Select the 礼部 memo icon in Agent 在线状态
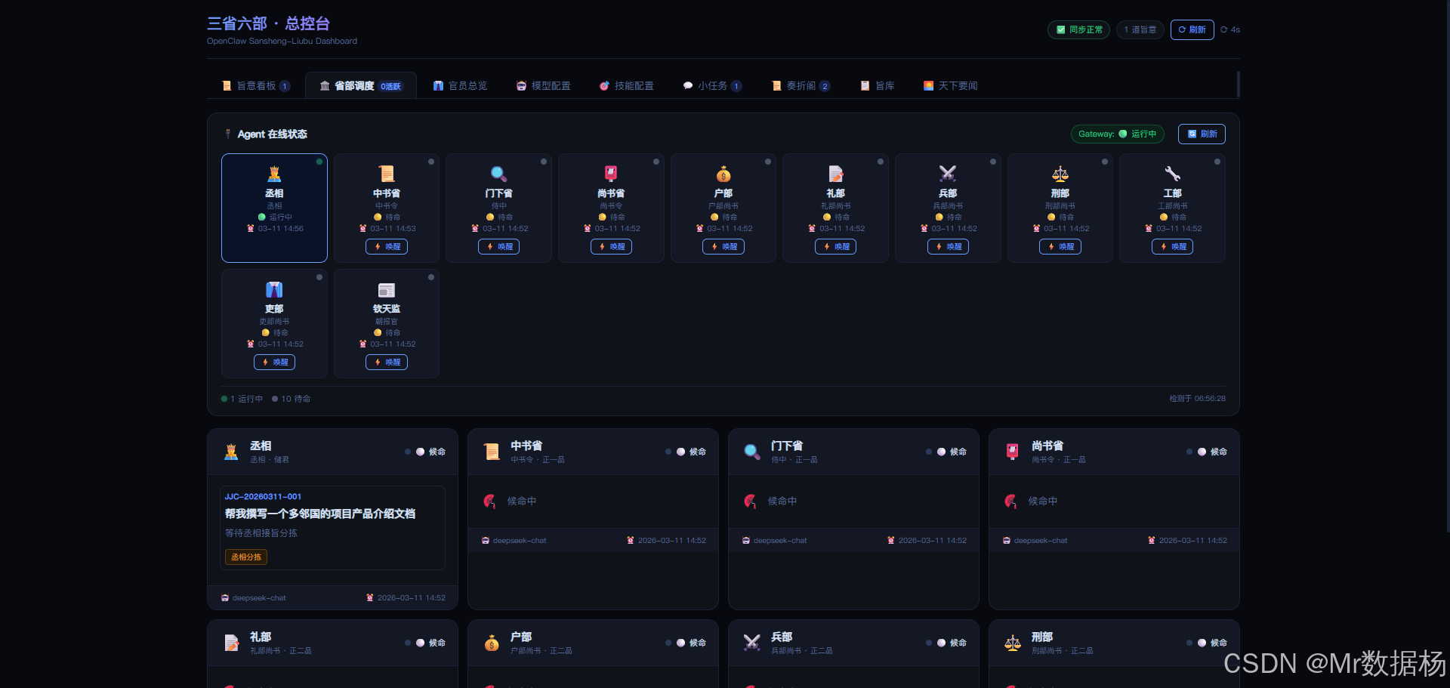1450x688 pixels. click(836, 174)
